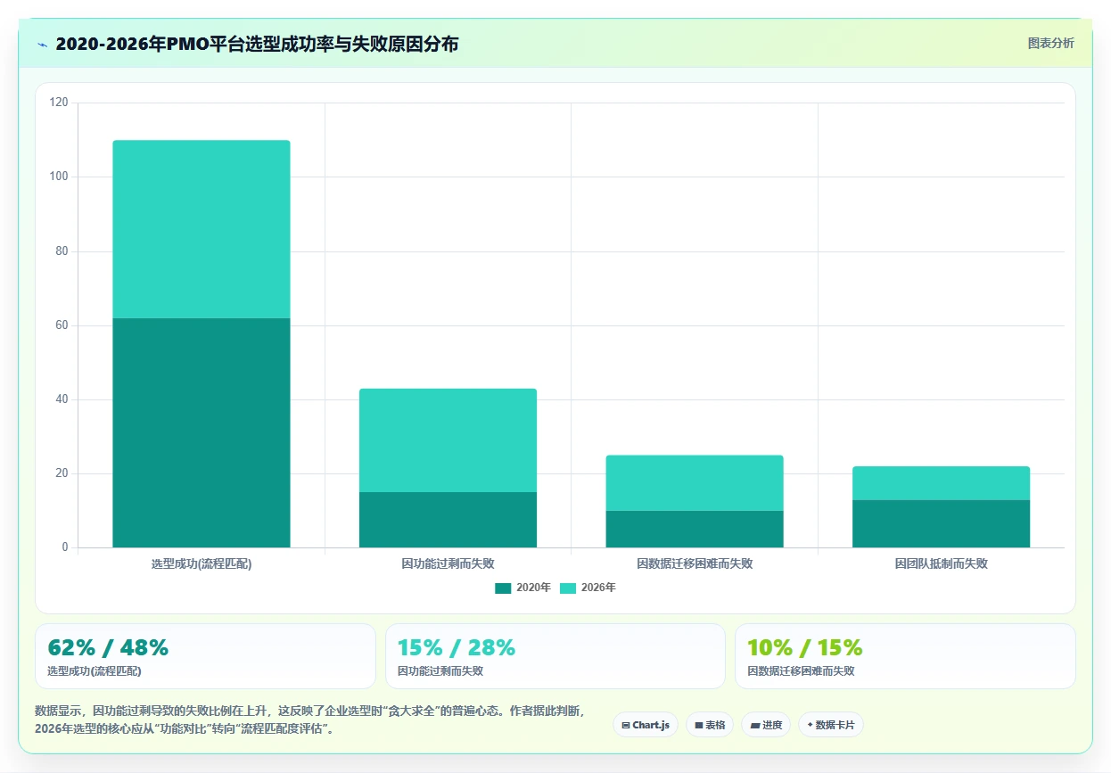Click 因数据迁移困难而失败 caption in third data card

(x=801, y=671)
